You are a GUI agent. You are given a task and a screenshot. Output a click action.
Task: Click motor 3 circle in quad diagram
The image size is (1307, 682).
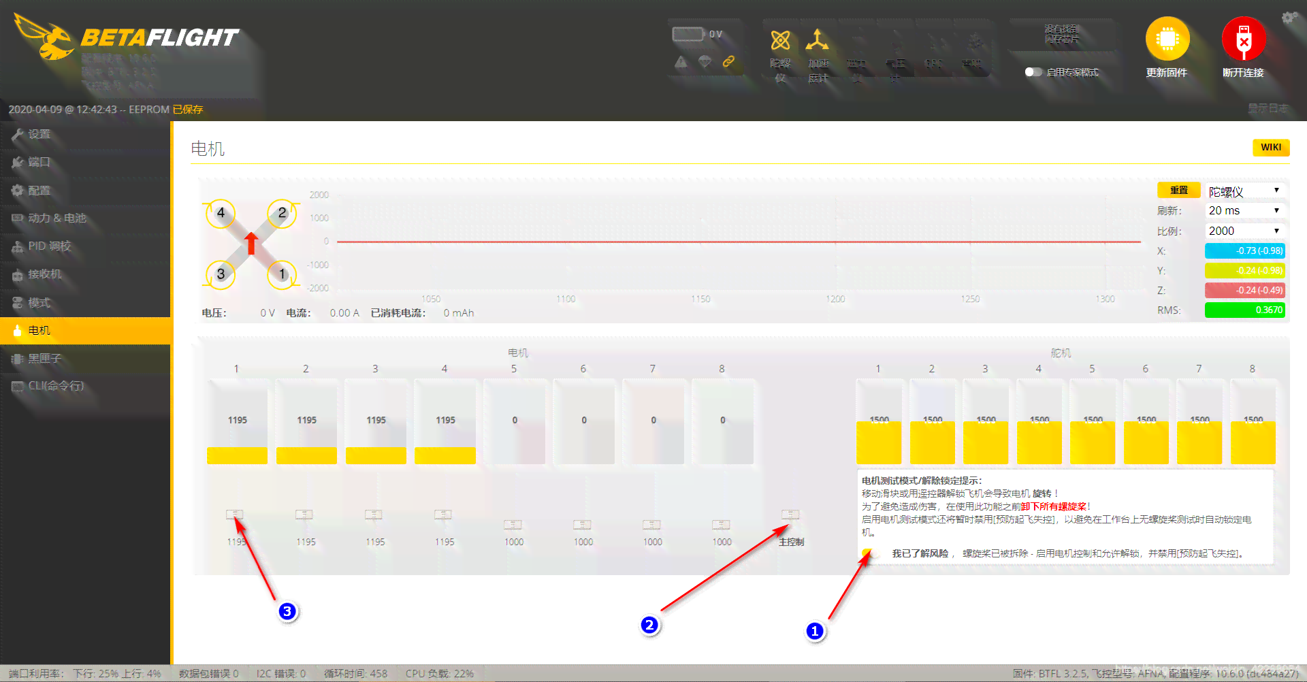click(221, 274)
